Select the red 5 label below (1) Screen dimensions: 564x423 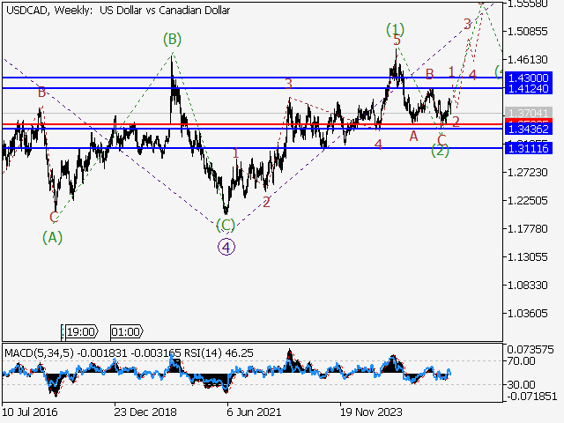coord(397,41)
